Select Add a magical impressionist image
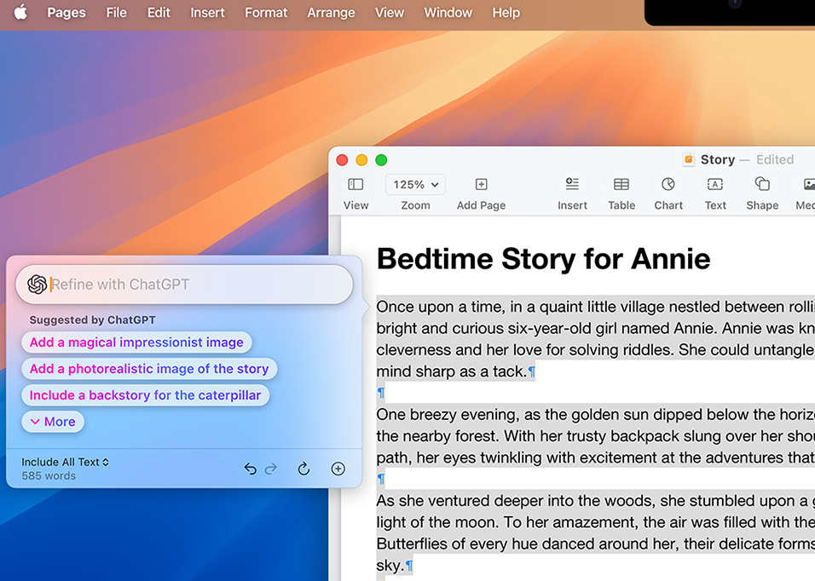Viewport: 815px width, 581px height. [136, 342]
